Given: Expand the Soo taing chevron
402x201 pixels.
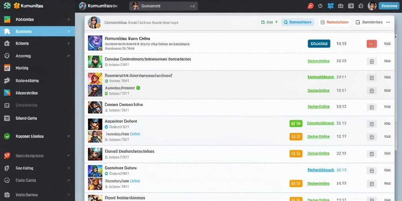Looking at the screenshot, I should 68,168.
